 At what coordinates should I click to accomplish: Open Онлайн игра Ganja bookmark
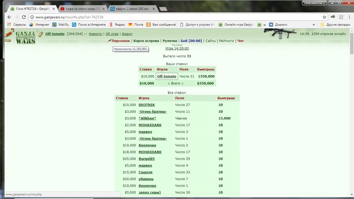point(236,25)
